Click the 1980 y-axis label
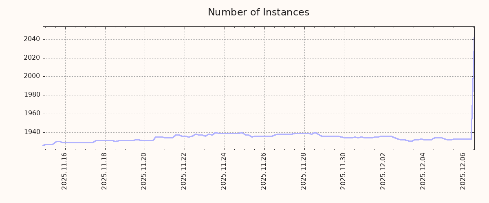 click(32, 95)
